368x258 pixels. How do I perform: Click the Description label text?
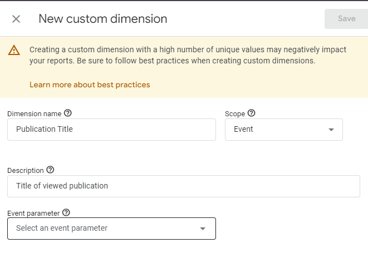pos(26,171)
